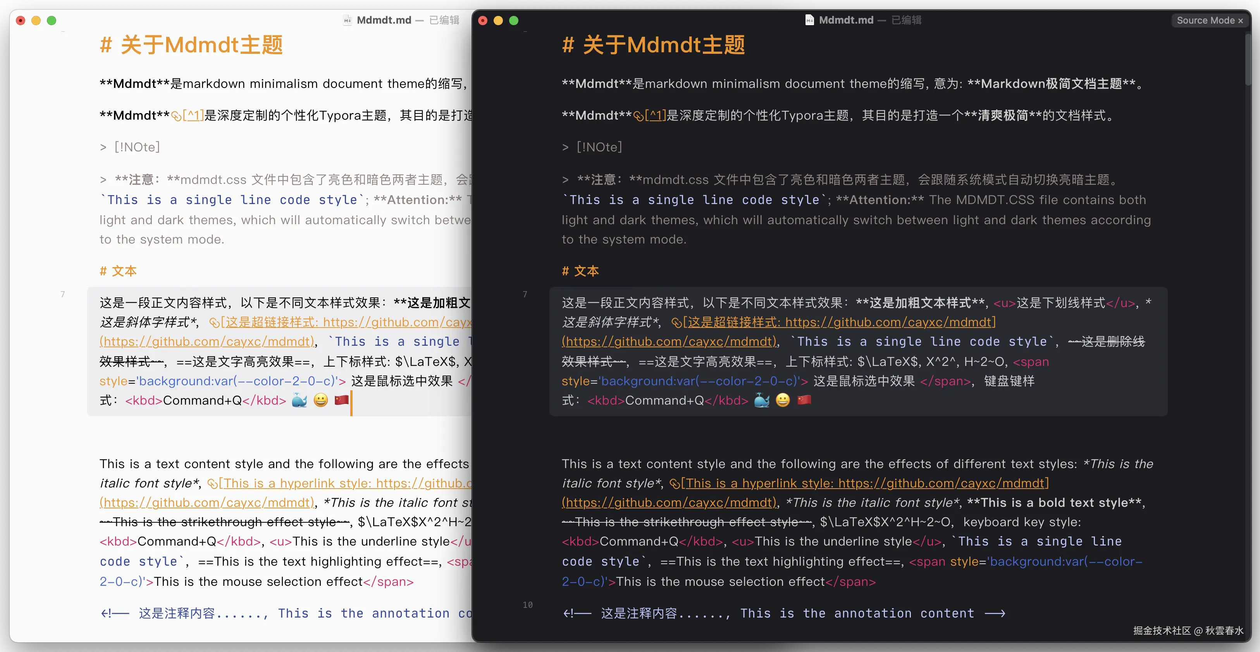This screenshot has height=652, width=1260.
Task: Click the whale emoji in the dark window
Action: click(x=762, y=400)
